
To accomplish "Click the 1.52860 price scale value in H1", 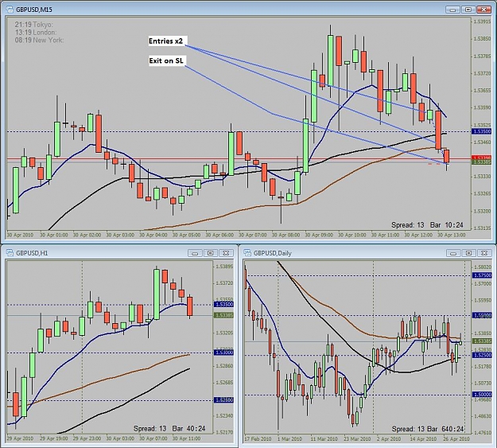I will click(224, 366).
